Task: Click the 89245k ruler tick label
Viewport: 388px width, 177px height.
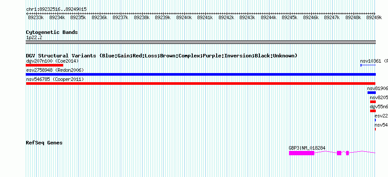Action: pyautogui.click(x=290, y=18)
